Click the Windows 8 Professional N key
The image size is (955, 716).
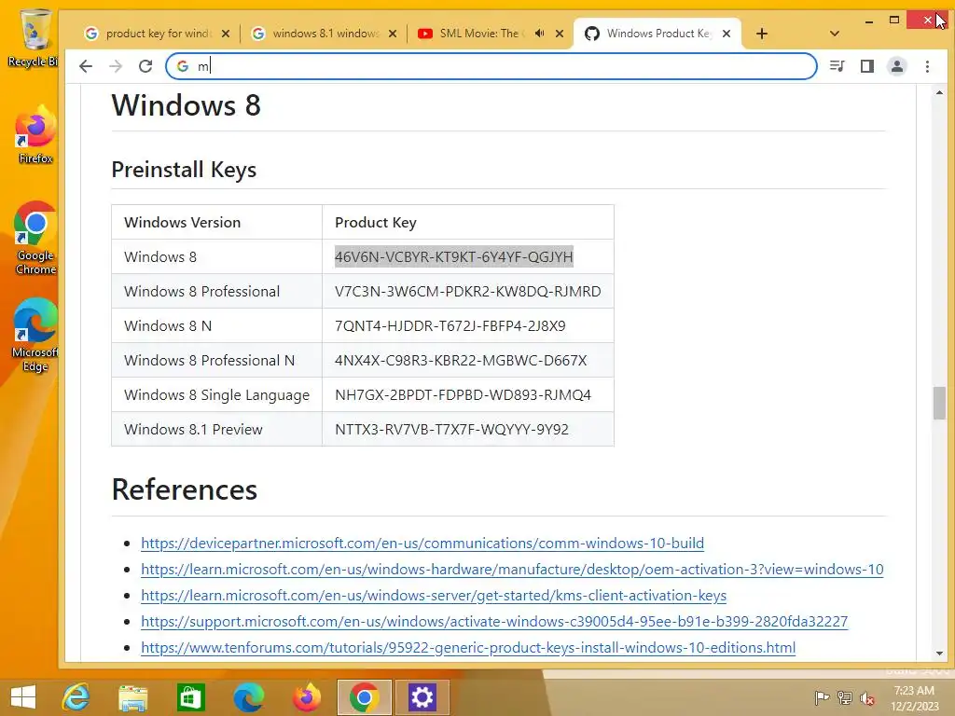click(x=461, y=361)
